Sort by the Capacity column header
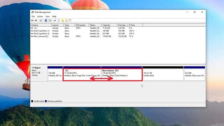Screen dimensions: 224x126 point(109,25)
